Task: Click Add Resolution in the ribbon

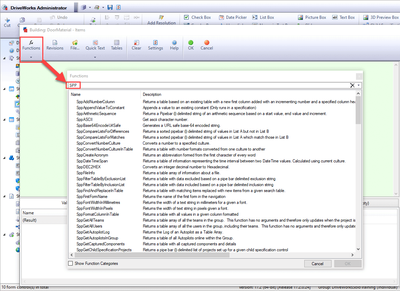Action: coord(161,20)
